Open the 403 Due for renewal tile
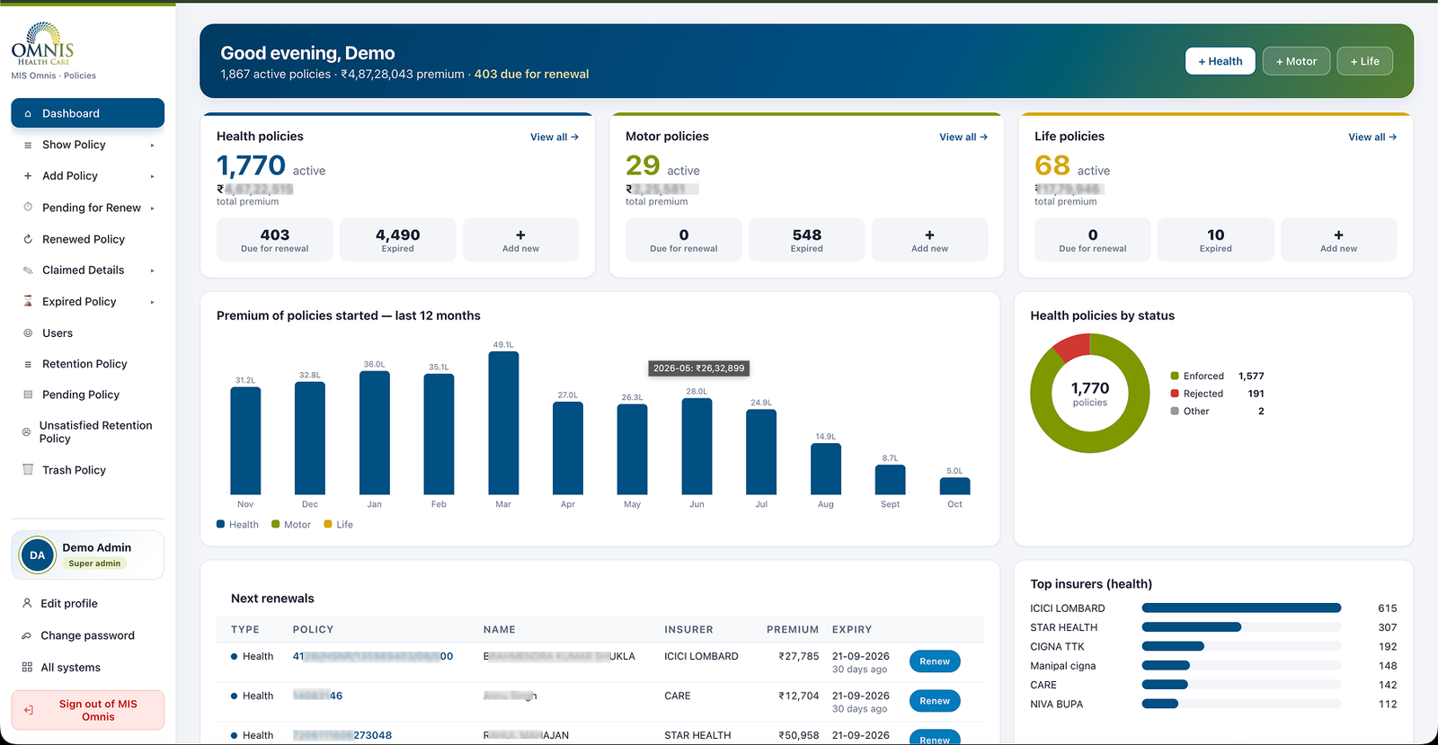 point(275,240)
